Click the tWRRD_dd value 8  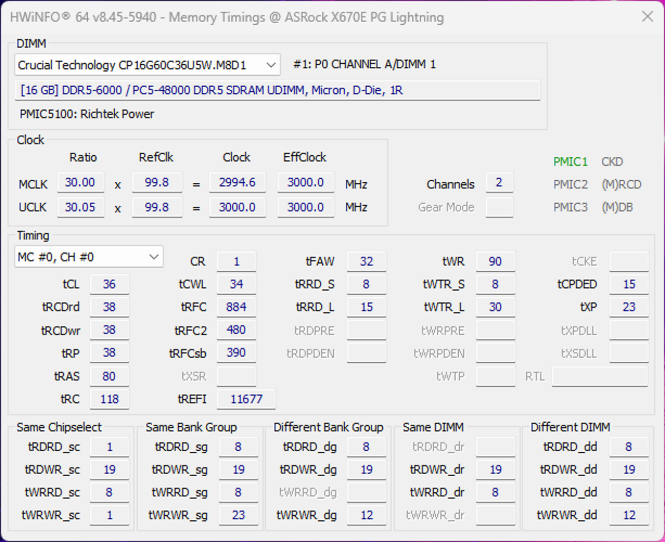pos(629,492)
